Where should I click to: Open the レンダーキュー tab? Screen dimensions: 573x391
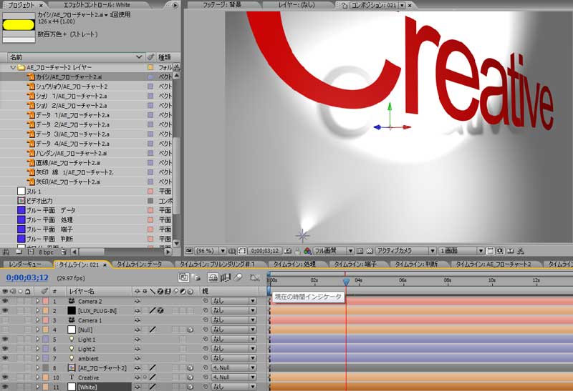point(25,264)
